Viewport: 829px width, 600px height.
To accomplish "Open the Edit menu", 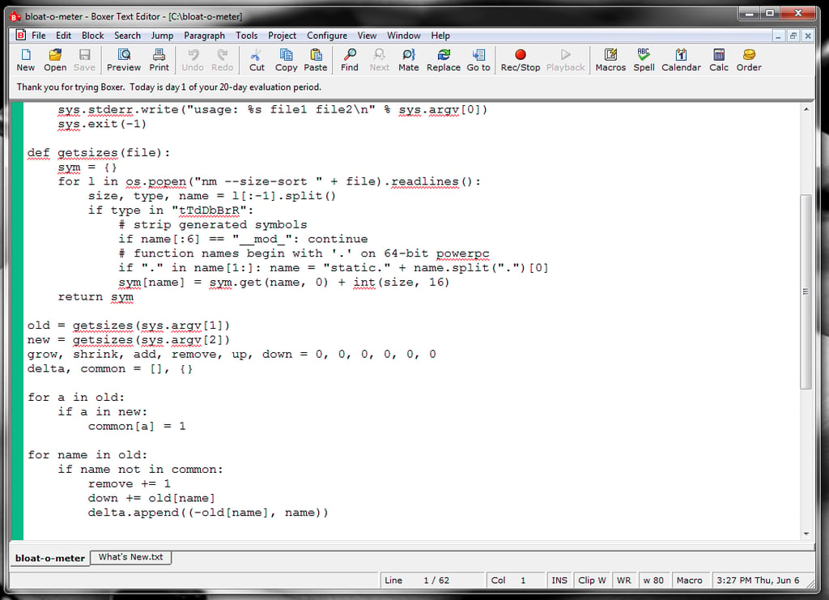I will (63, 36).
